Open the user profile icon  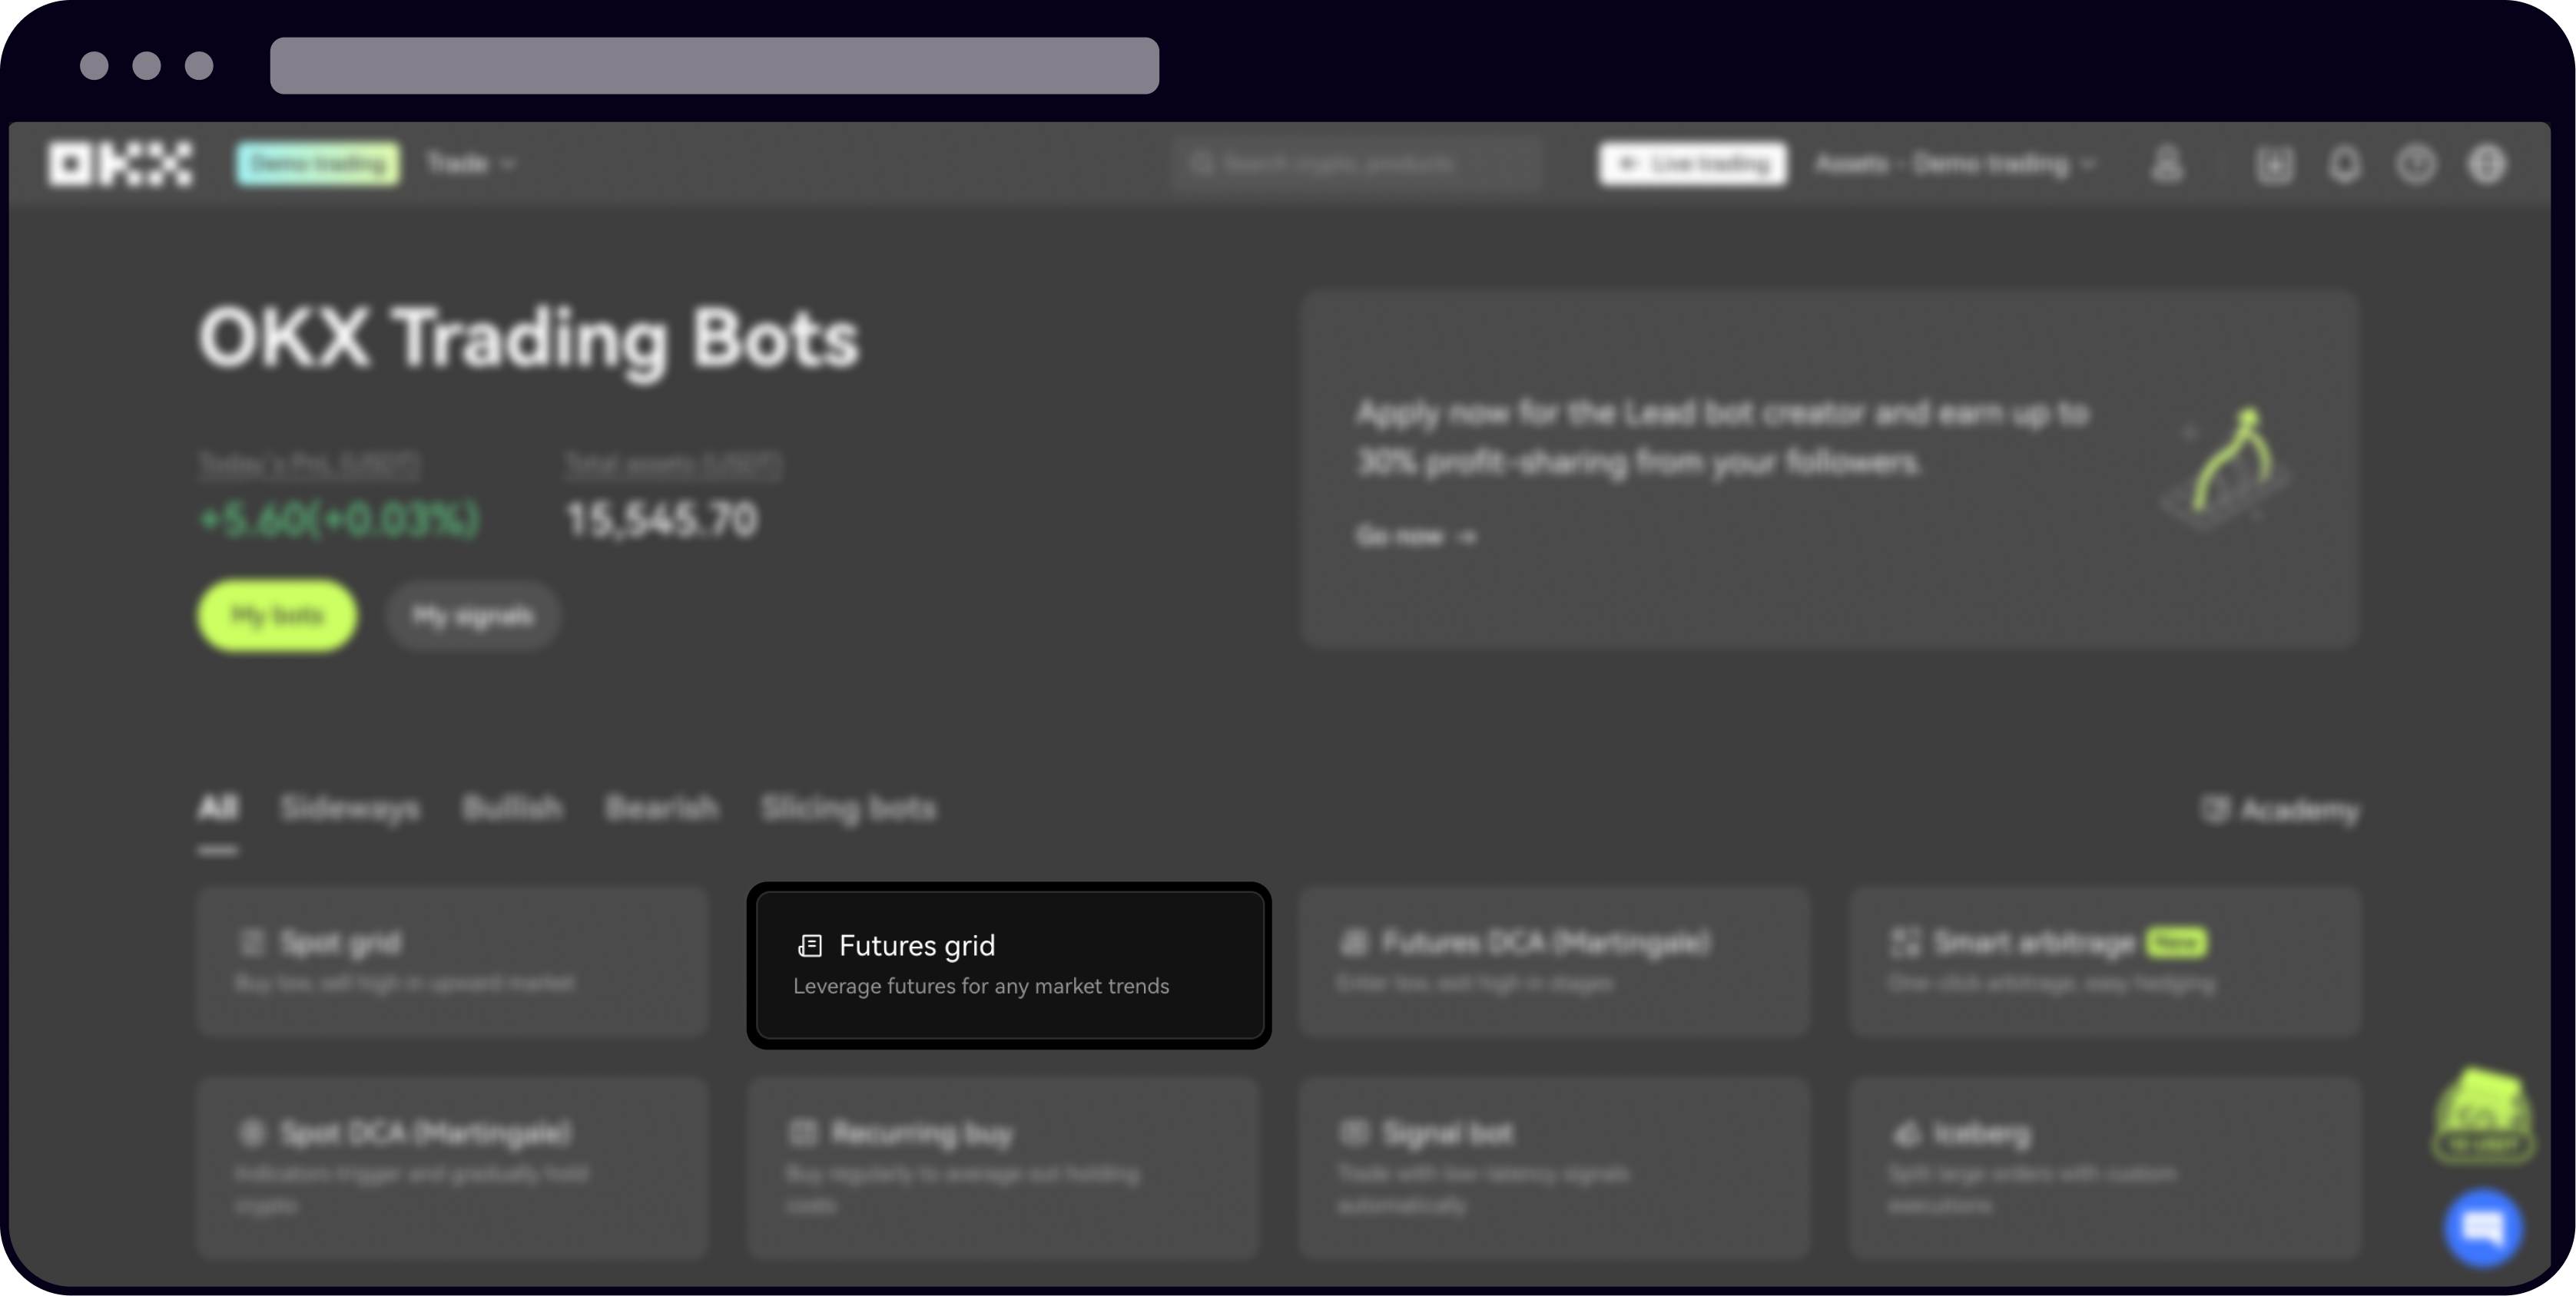2166,164
